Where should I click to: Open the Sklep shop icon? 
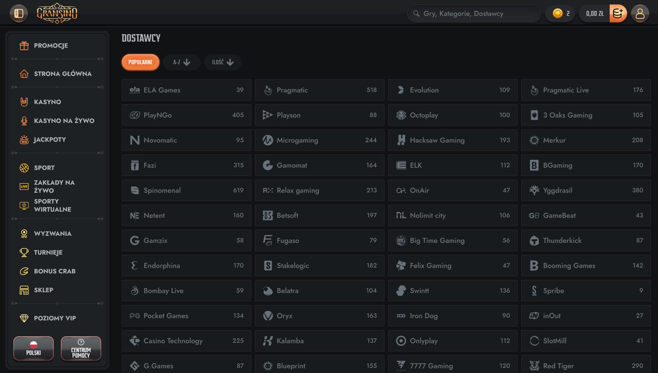point(24,290)
